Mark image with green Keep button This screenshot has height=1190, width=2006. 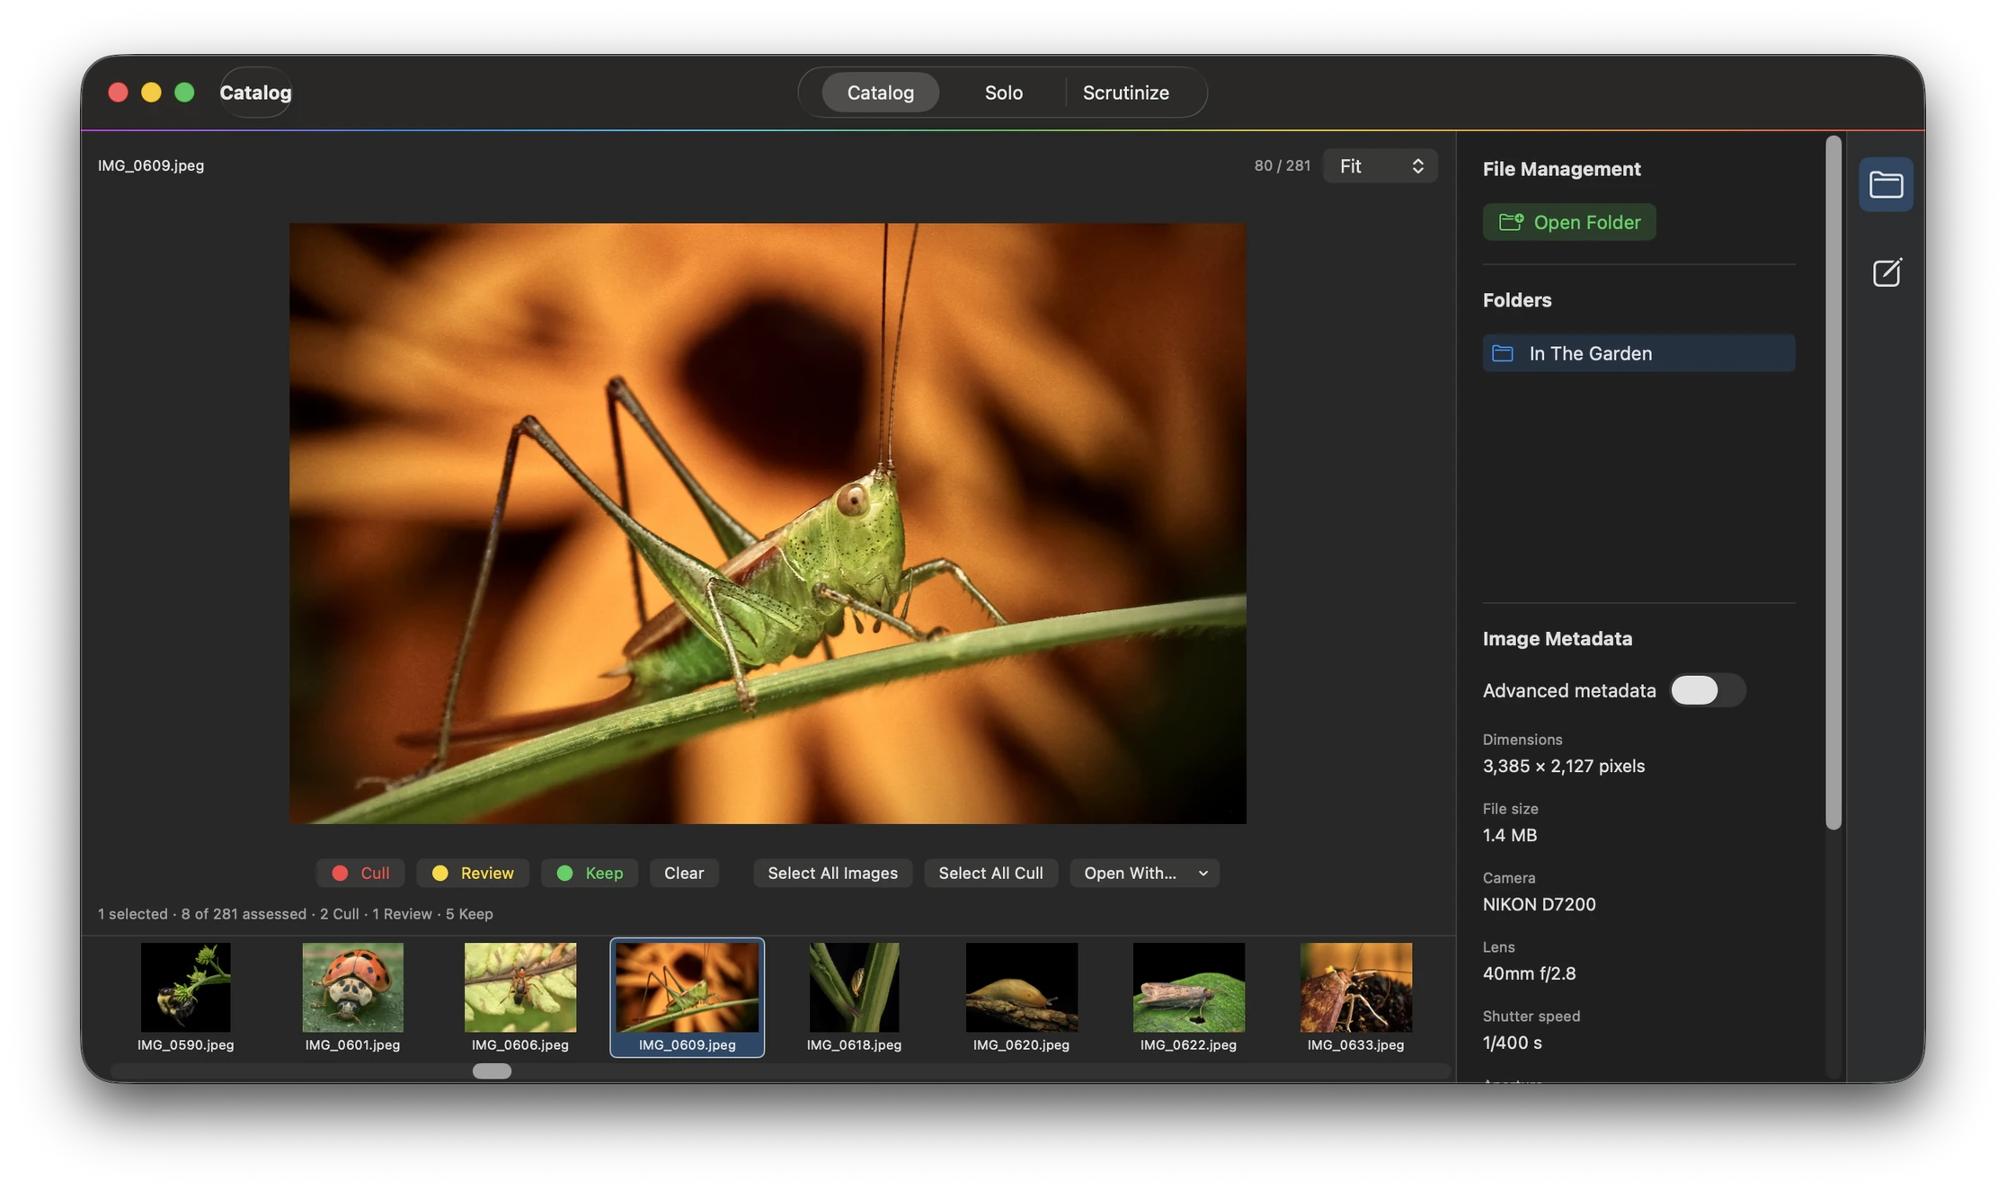pos(590,873)
